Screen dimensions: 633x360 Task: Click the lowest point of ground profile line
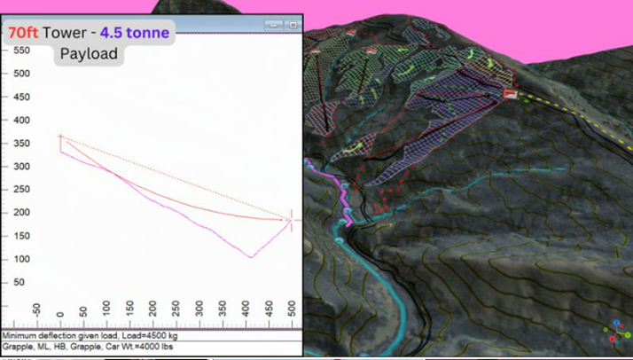click(251, 257)
